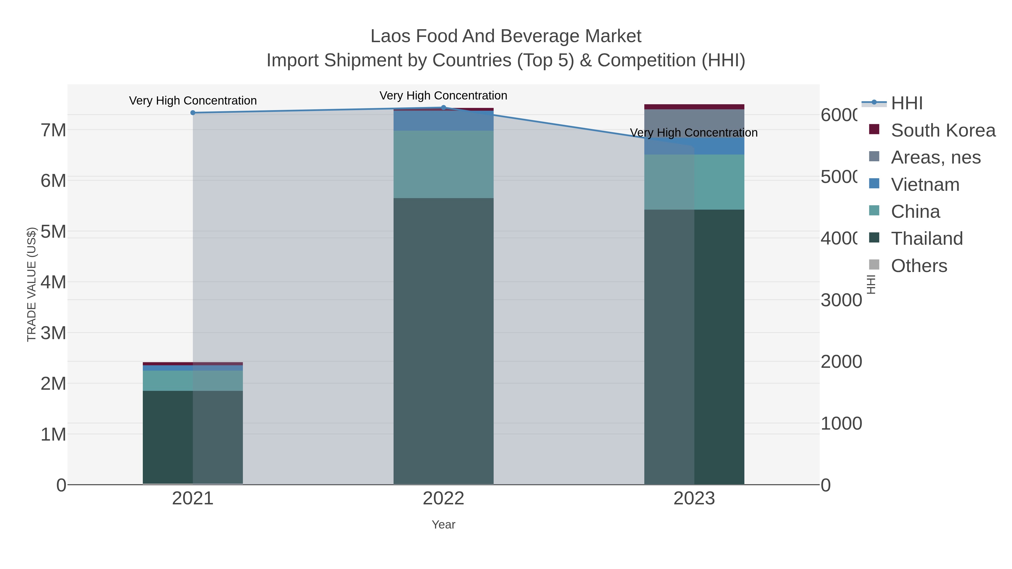Click the Very High Concentration label above 2022
This screenshot has height=569, width=1012.
[444, 96]
